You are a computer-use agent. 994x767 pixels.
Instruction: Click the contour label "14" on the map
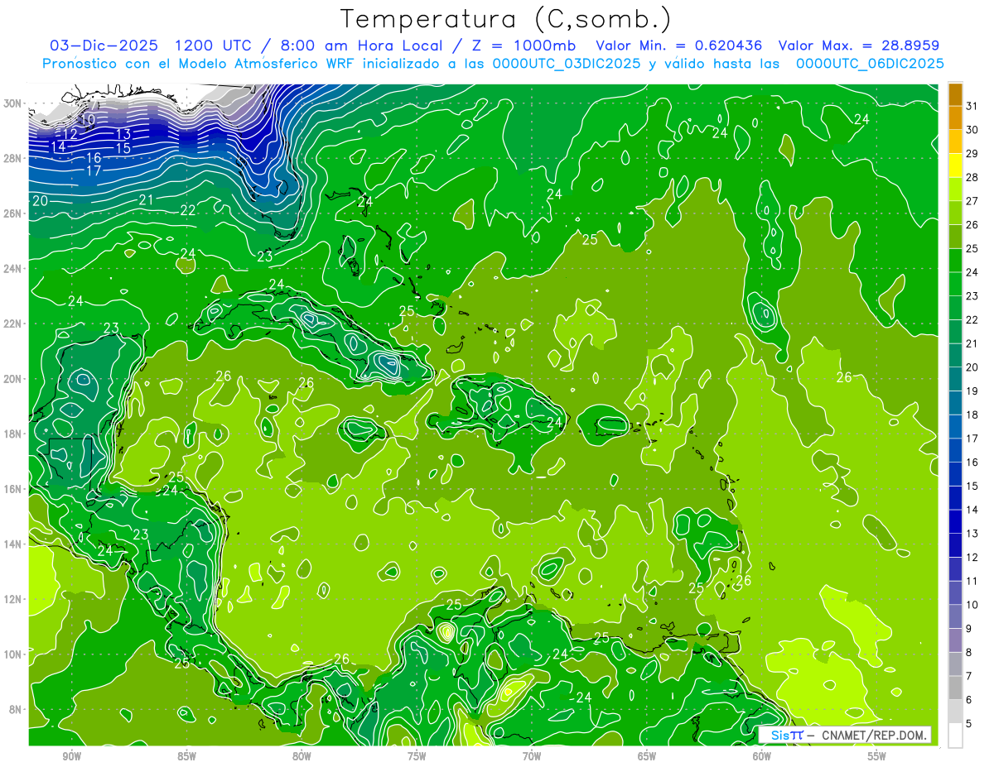pos(58,147)
